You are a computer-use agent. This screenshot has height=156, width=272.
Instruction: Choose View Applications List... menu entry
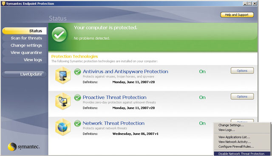pos(242,137)
